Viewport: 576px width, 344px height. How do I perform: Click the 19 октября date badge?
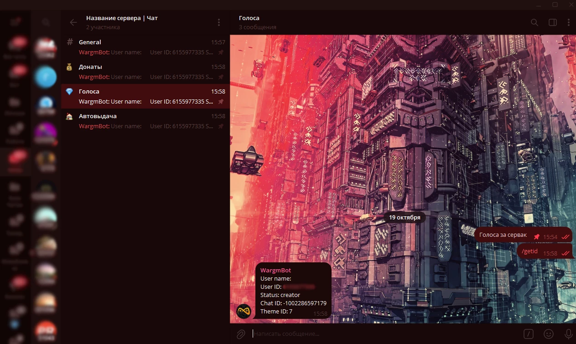click(x=405, y=218)
